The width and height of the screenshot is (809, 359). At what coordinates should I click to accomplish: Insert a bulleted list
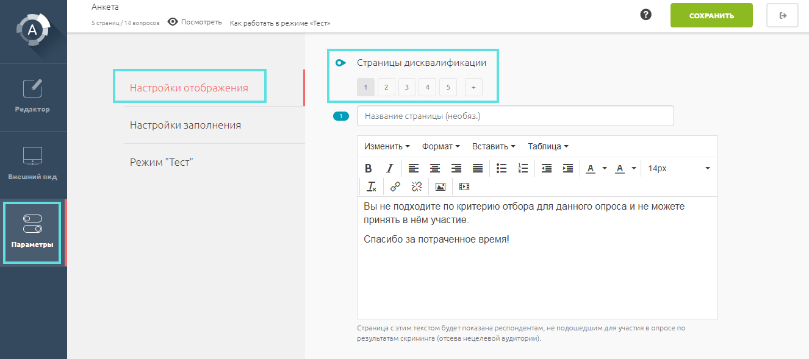(502, 169)
